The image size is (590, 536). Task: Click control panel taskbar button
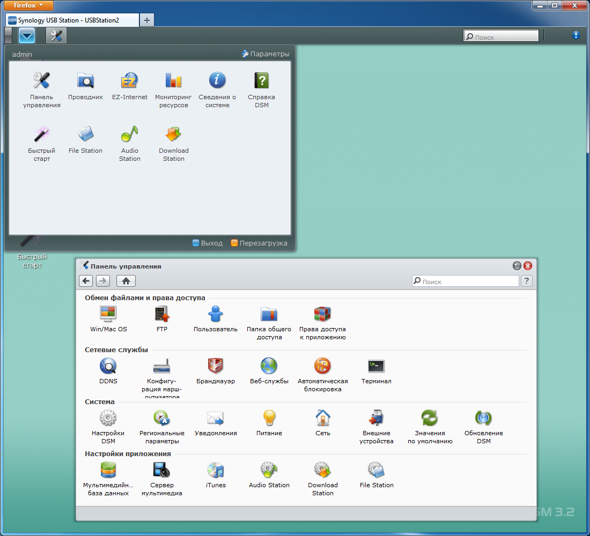tap(56, 35)
